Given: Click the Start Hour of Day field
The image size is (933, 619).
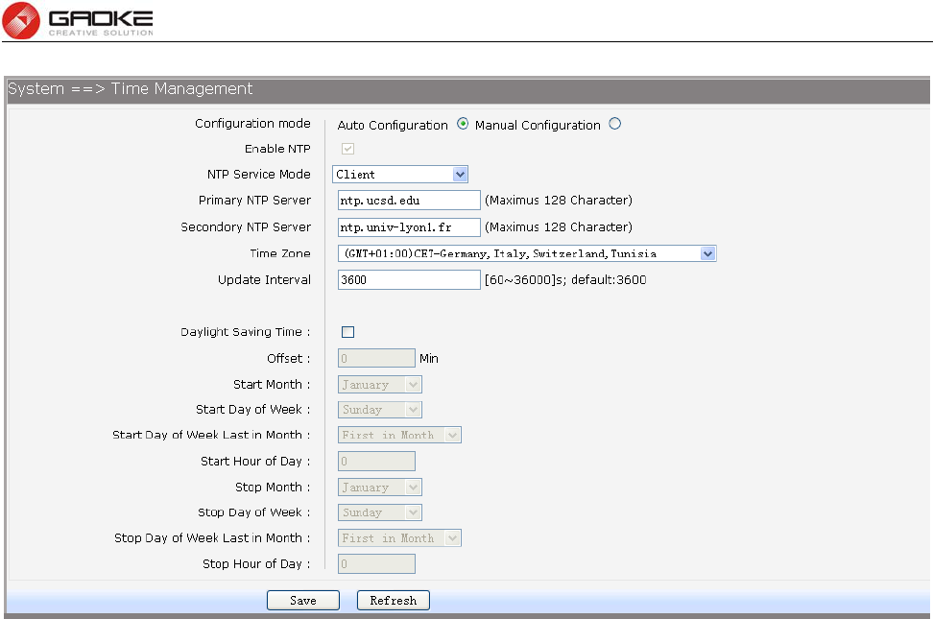Looking at the screenshot, I should coord(376,462).
